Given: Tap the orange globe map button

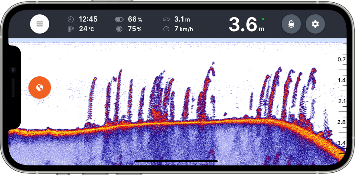Looking at the screenshot, I should tap(40, 87).
